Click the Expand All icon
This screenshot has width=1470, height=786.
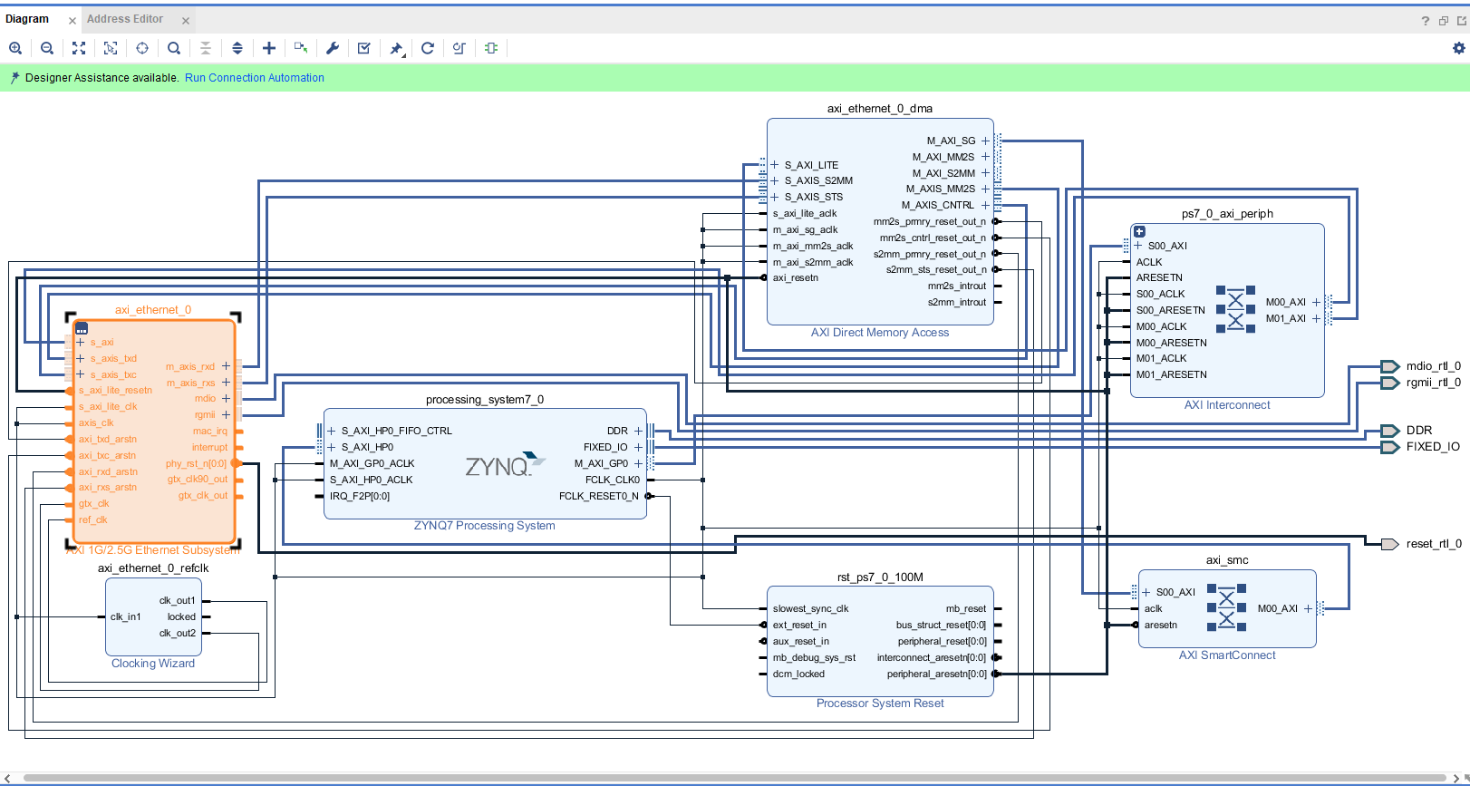coord(237,48)
